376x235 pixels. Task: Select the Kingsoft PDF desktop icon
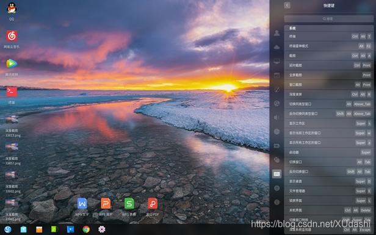coord(153,204)
